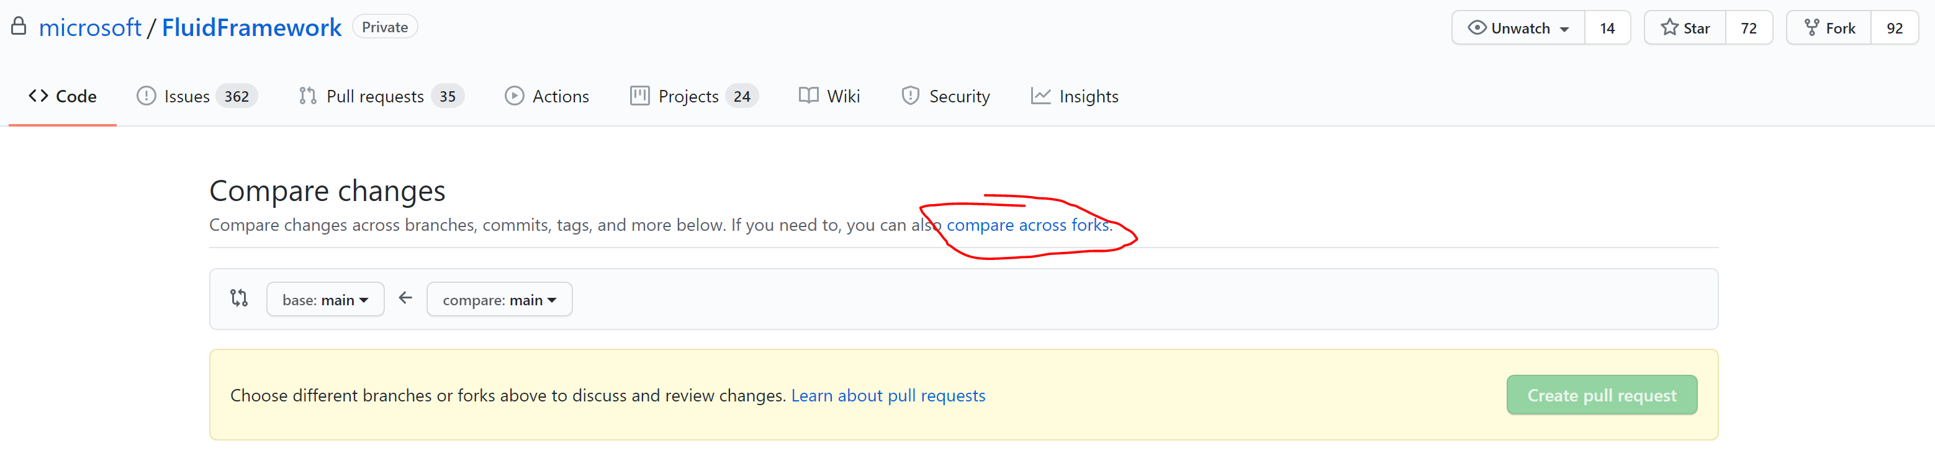Screen dimensions: 1935x461
Task: Click the compare across forks link
Action: click(1027, 225)
